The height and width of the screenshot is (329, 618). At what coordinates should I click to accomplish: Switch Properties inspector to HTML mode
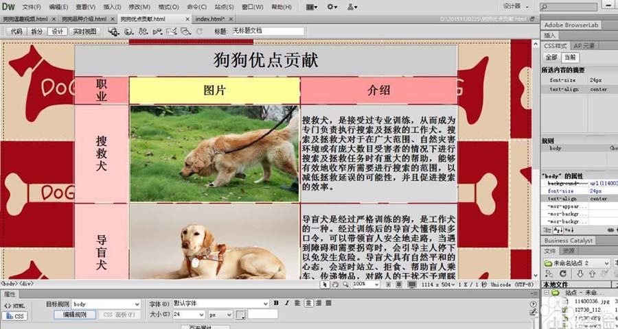[14, 306]
